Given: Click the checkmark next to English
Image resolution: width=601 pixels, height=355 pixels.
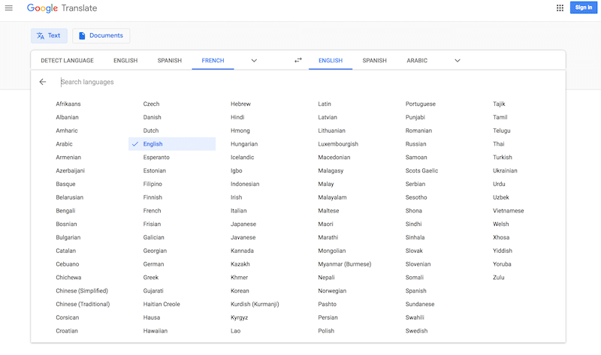Looking at the screenshot, I should coord(135,144).
